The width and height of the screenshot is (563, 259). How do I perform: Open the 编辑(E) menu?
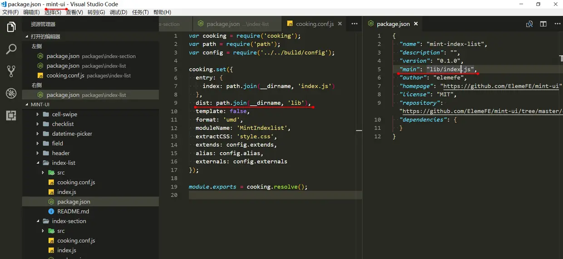click(31, 12)
